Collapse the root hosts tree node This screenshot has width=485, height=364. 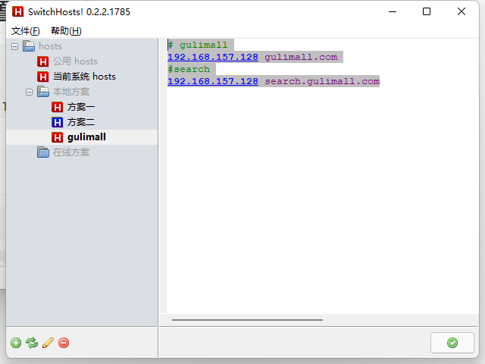15,47
